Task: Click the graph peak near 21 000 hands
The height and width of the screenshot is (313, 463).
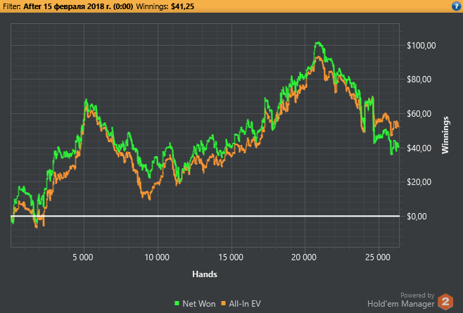Action: pyautogui.click(x=318, y=43)
